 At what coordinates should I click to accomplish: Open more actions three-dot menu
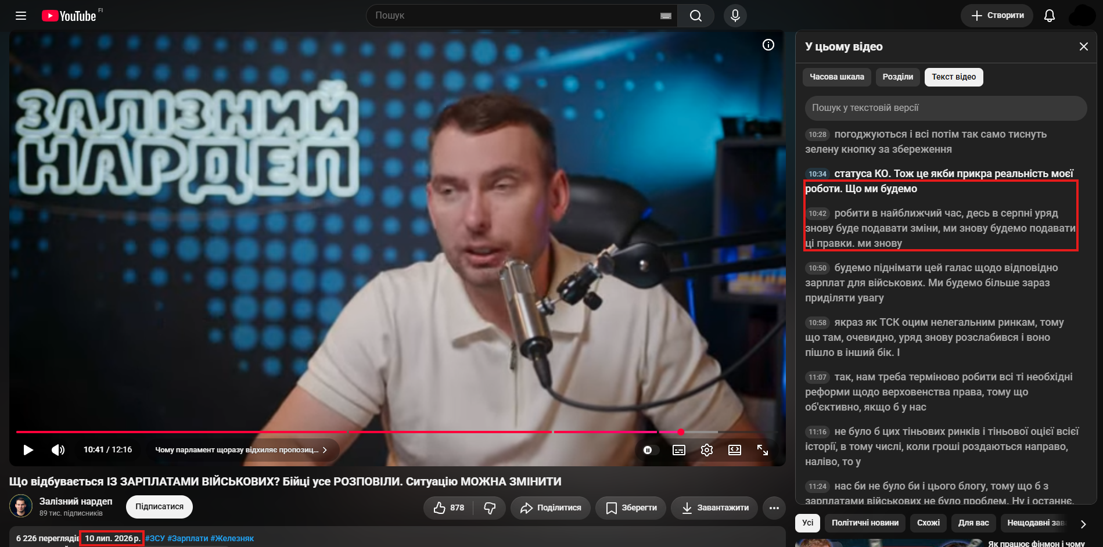tap(774, 508)
